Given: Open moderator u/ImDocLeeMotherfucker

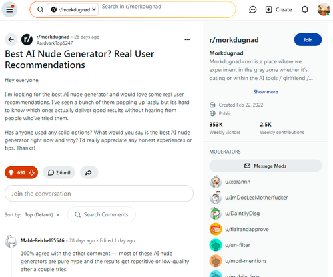Looking at the screenshot, I should point(256,198).
